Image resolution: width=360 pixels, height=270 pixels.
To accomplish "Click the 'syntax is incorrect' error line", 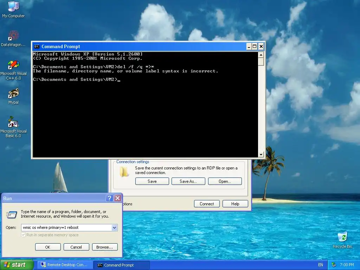I will (x=126, y=71).
